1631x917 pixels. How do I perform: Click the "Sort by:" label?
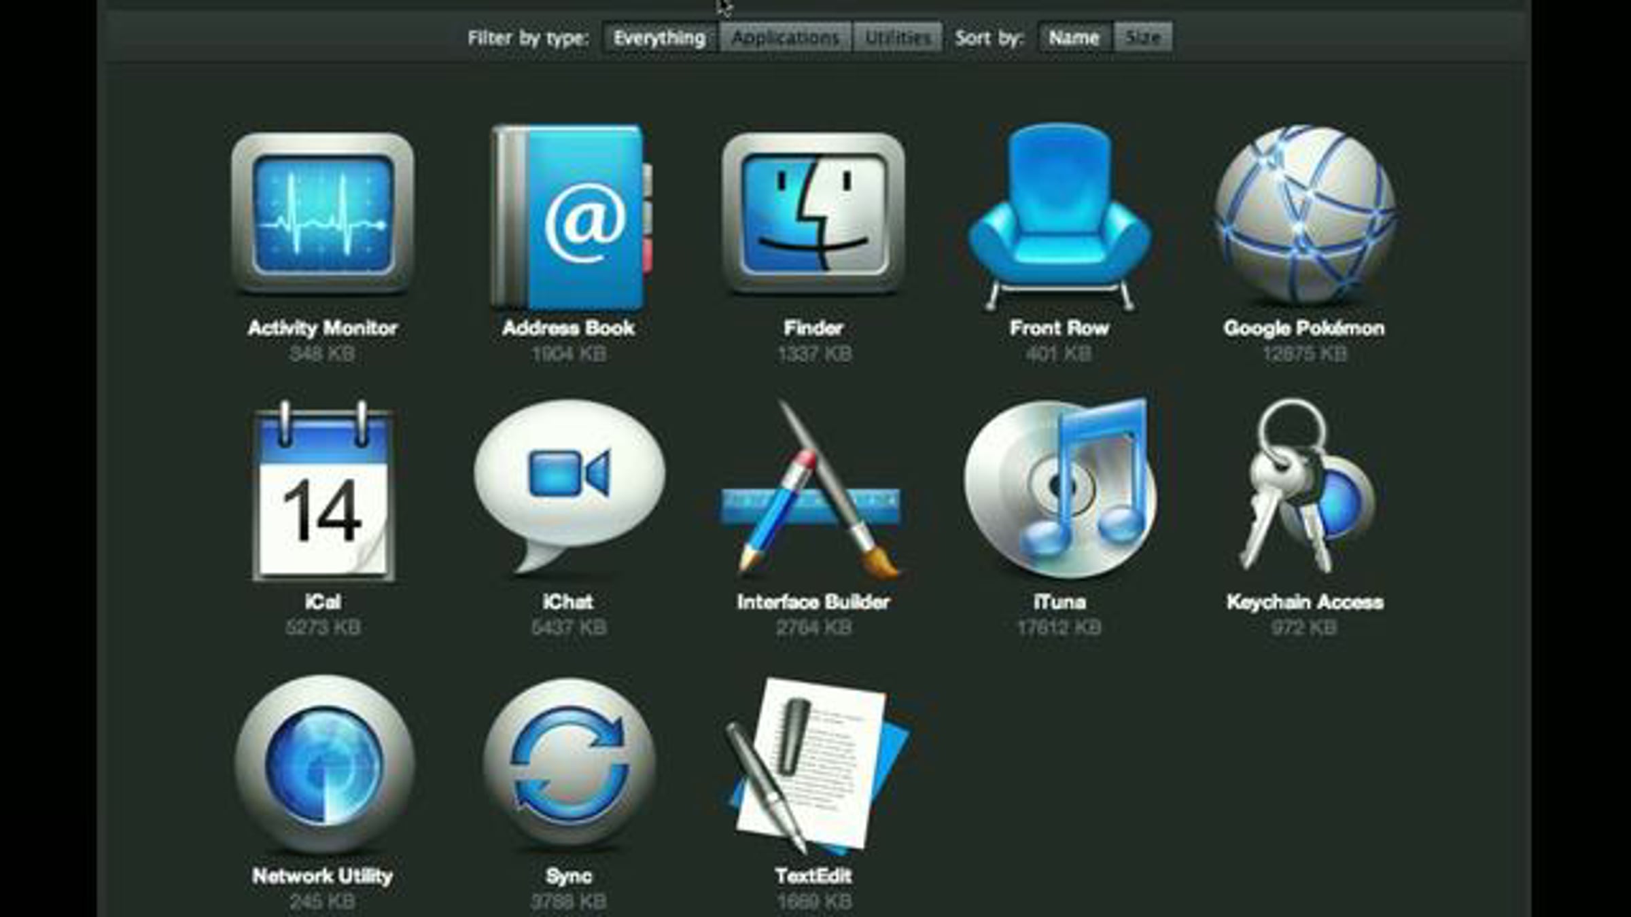pyautogui.click(x=989, y=38)
